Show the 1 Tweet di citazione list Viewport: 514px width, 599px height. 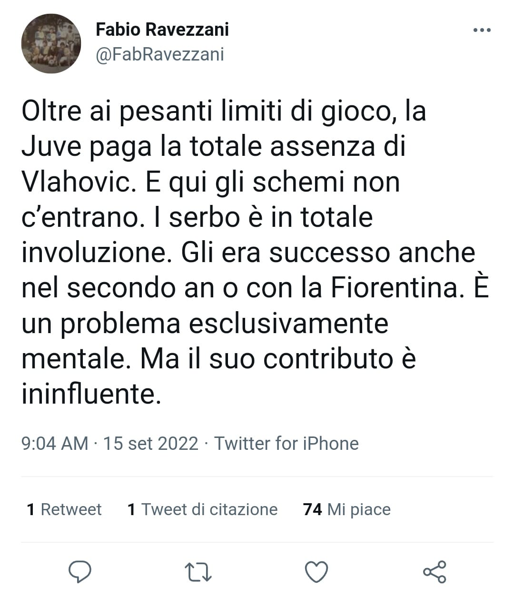point(202,509)
